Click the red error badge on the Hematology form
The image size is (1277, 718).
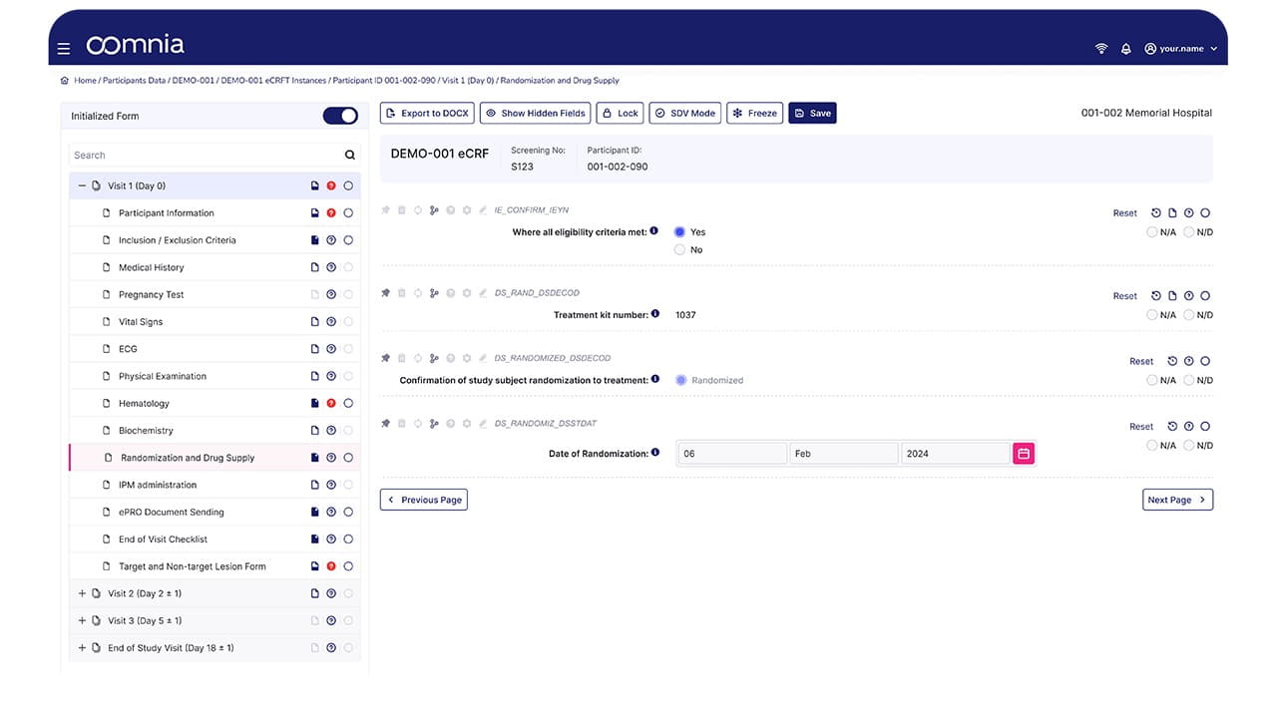point(332,403)
